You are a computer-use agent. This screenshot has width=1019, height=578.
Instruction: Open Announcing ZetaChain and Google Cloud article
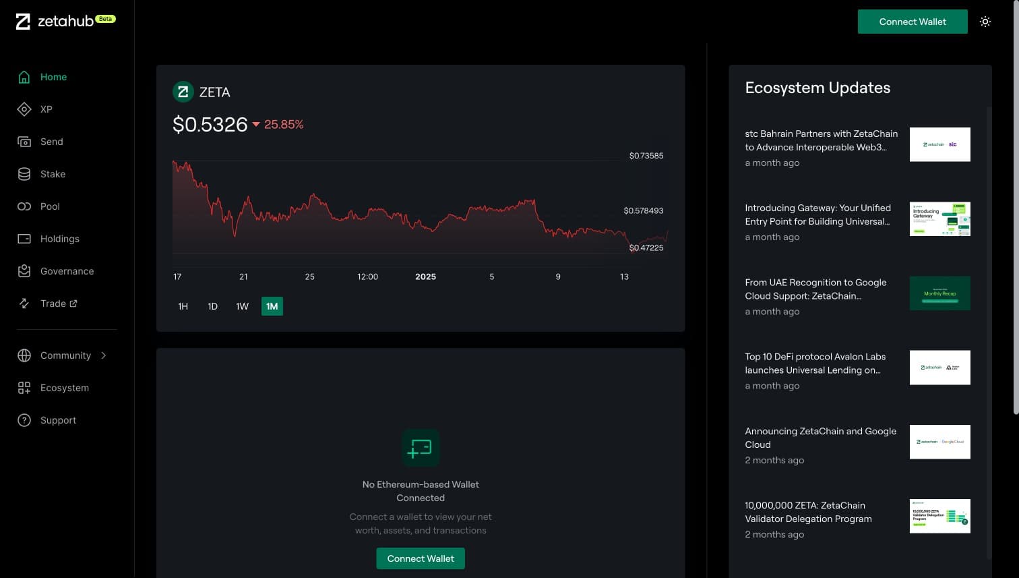[x=820, y=438]
